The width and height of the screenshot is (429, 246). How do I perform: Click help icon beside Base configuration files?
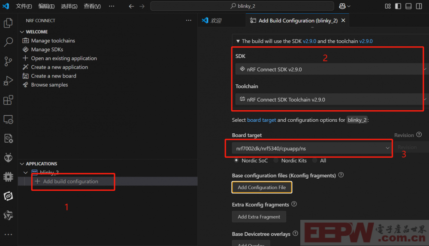[x=341, y=175]
